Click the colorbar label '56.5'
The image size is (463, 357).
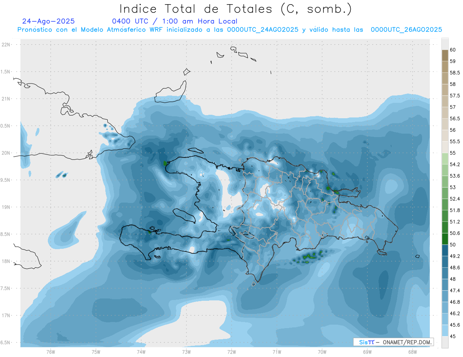455,119
